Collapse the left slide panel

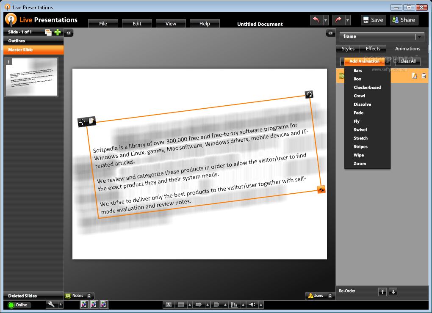[69, 33]
